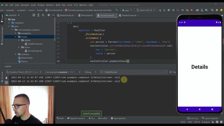Clear logcat with the trash icon
This screenshot has width=224, height=126.
(6, 78)
